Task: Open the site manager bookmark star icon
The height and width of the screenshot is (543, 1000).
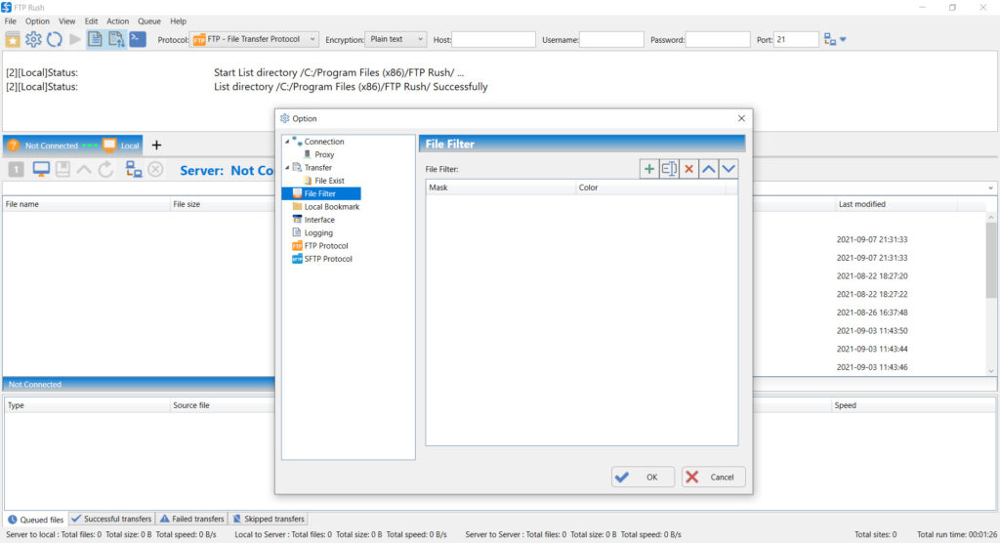Action: tap(13, 40)
